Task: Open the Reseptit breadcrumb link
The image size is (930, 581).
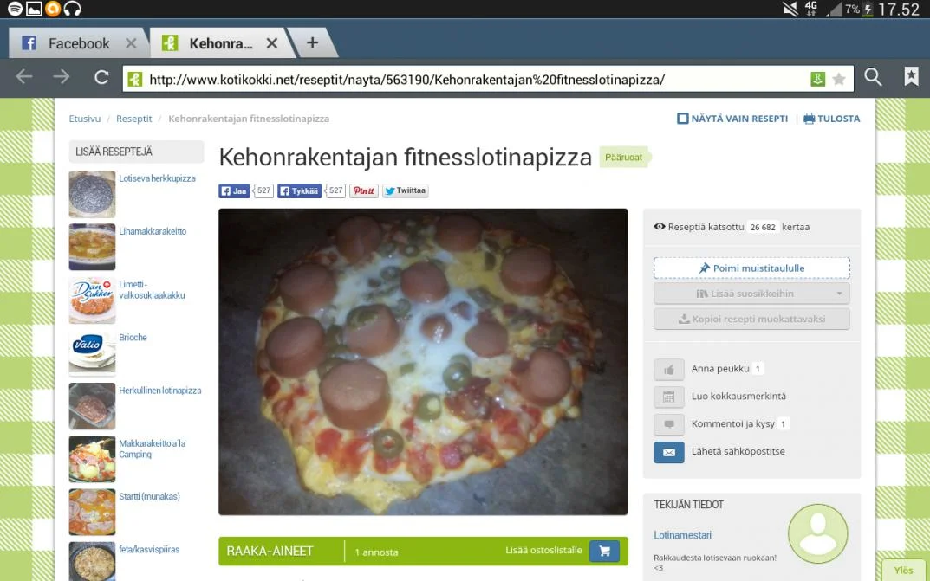Action: coord(134,119)
